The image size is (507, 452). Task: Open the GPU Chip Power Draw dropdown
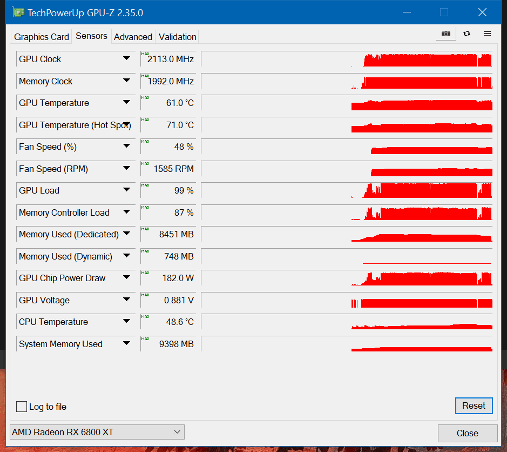click(126, 277)
